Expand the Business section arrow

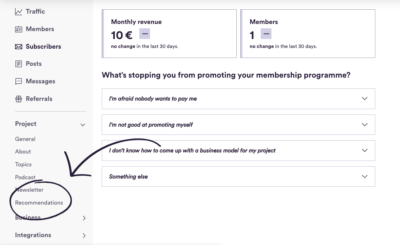point(84,218)
